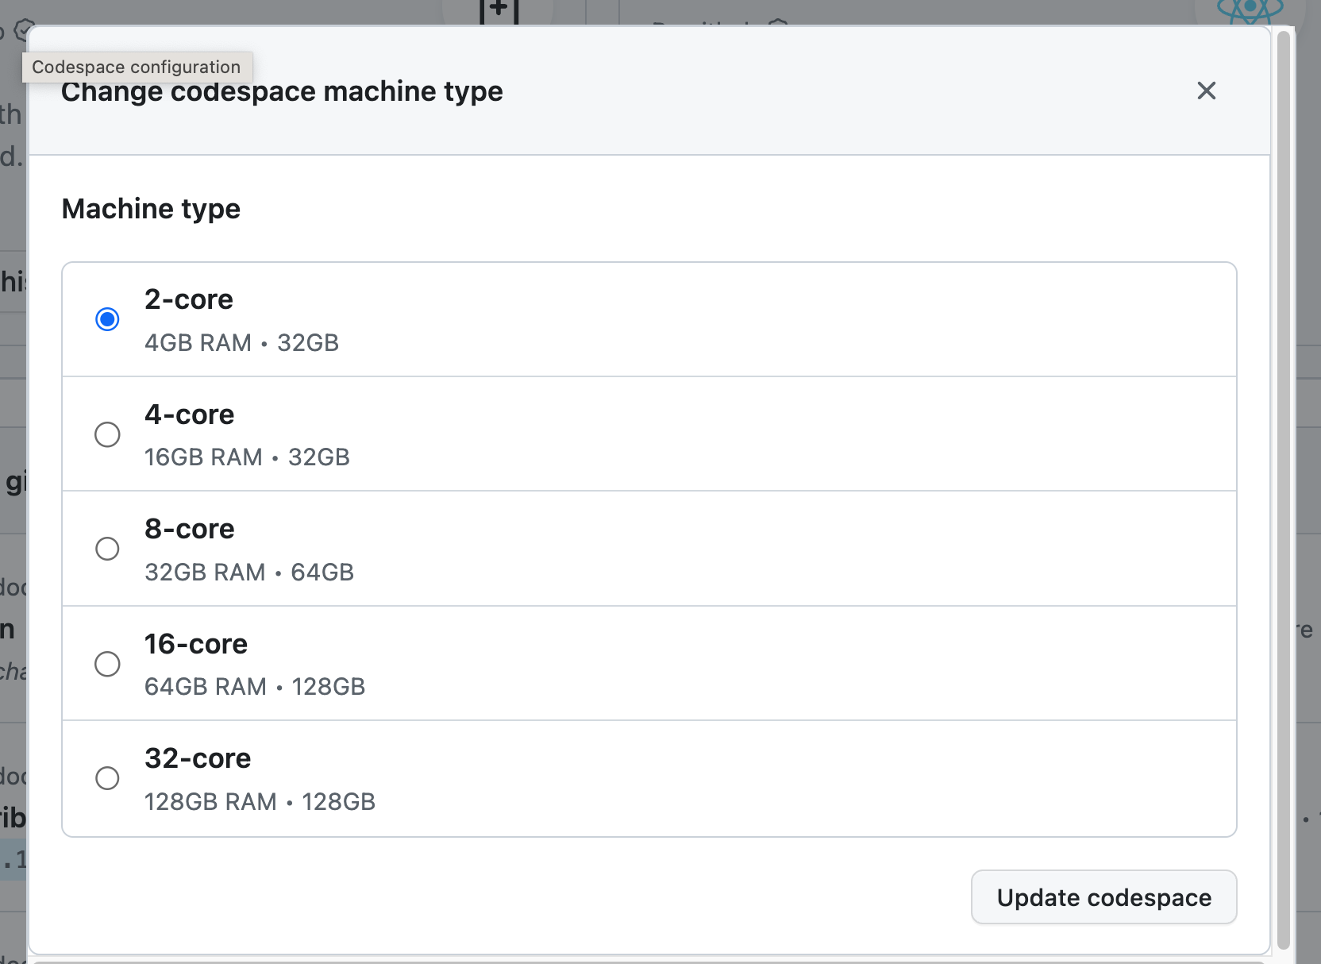Select the 32-core machine type radio button
The height and width of the screenshot is (964, 1321).
[107, 778]
